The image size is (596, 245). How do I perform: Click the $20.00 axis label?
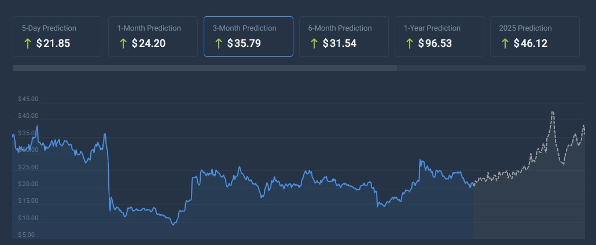(x=28, y=184)
